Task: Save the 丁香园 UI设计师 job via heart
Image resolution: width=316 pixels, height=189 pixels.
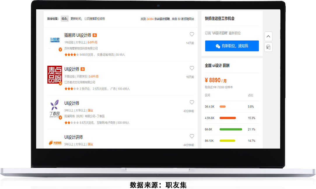Action: pyautogui.click(x=192, y=102)
